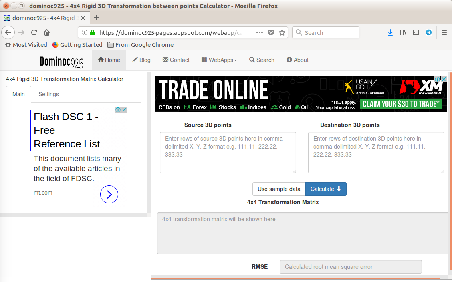Click the Dominoc925 logo
The height and width of the screenshot is (282, 452).
62,61
